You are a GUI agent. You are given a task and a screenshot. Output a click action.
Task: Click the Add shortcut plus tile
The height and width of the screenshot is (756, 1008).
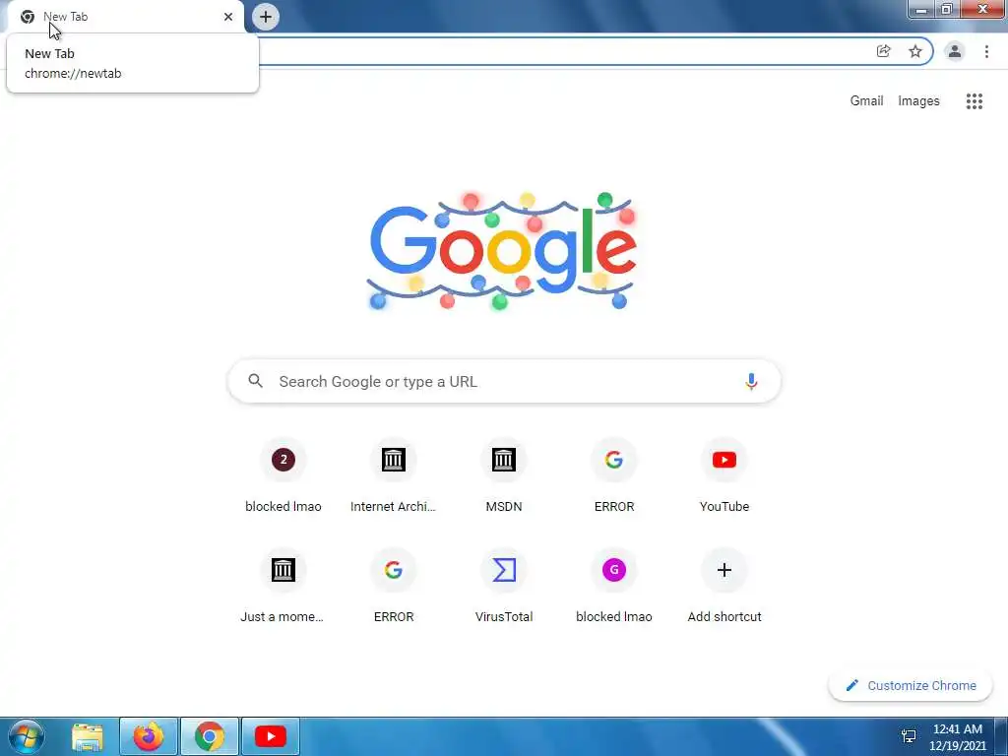724,587
